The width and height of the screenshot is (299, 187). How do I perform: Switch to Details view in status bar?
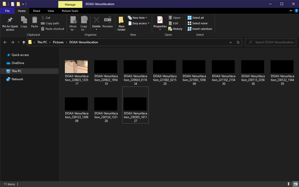click(x=290, y=184)
